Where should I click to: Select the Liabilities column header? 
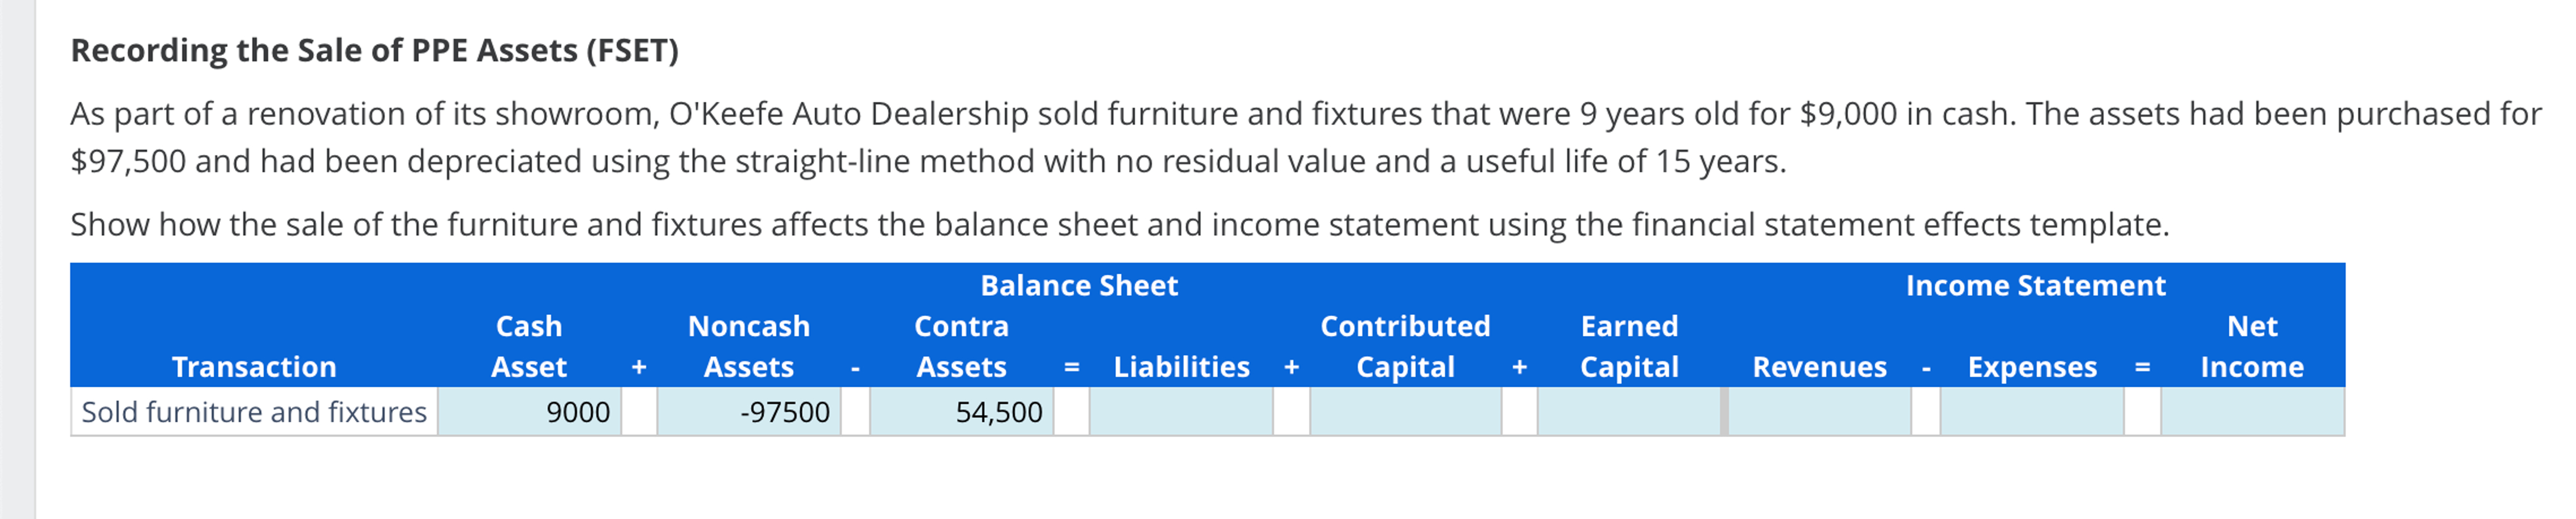(1182, 367)
